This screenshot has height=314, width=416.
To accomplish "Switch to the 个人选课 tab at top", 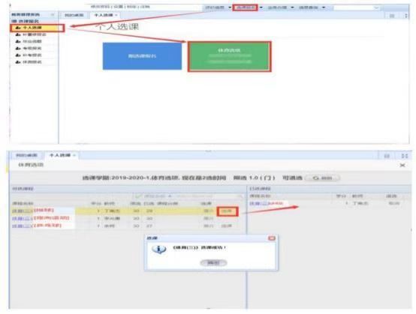I will 104,15.
